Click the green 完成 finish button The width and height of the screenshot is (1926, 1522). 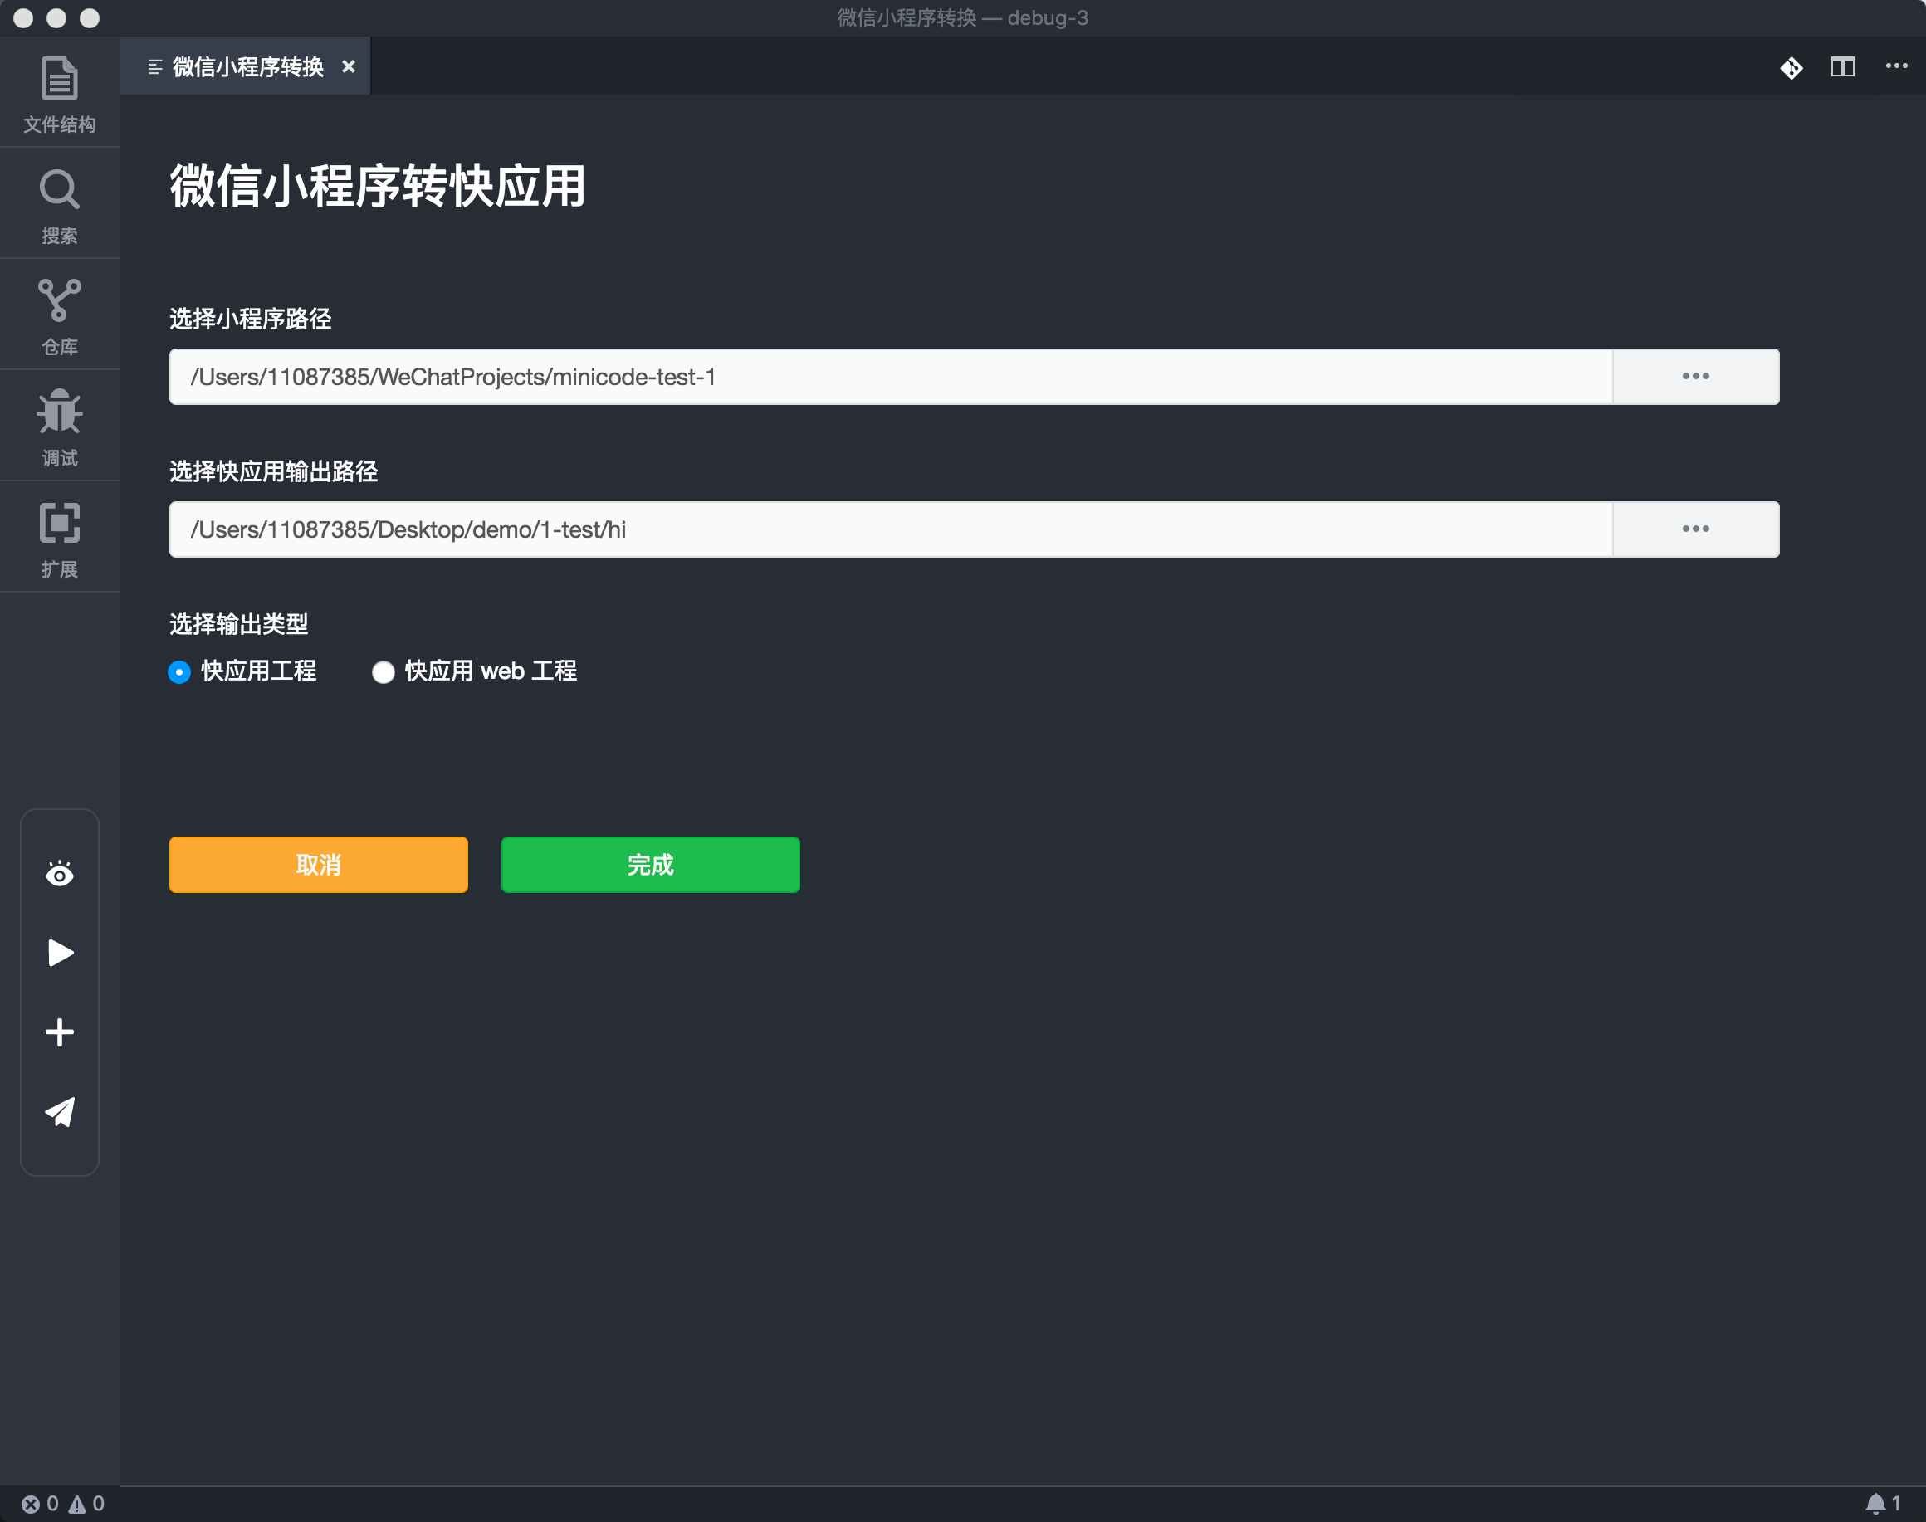(651, 865)
